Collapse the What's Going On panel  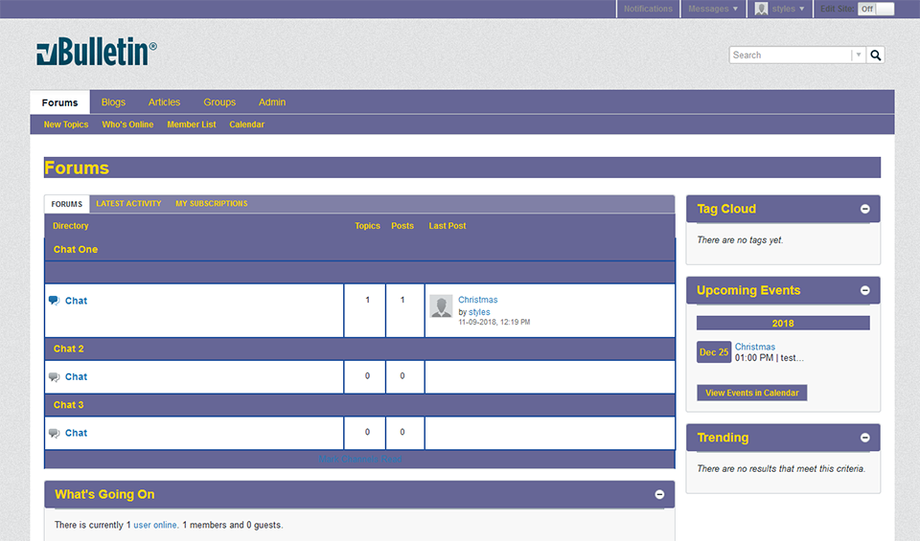coord(659,495)
